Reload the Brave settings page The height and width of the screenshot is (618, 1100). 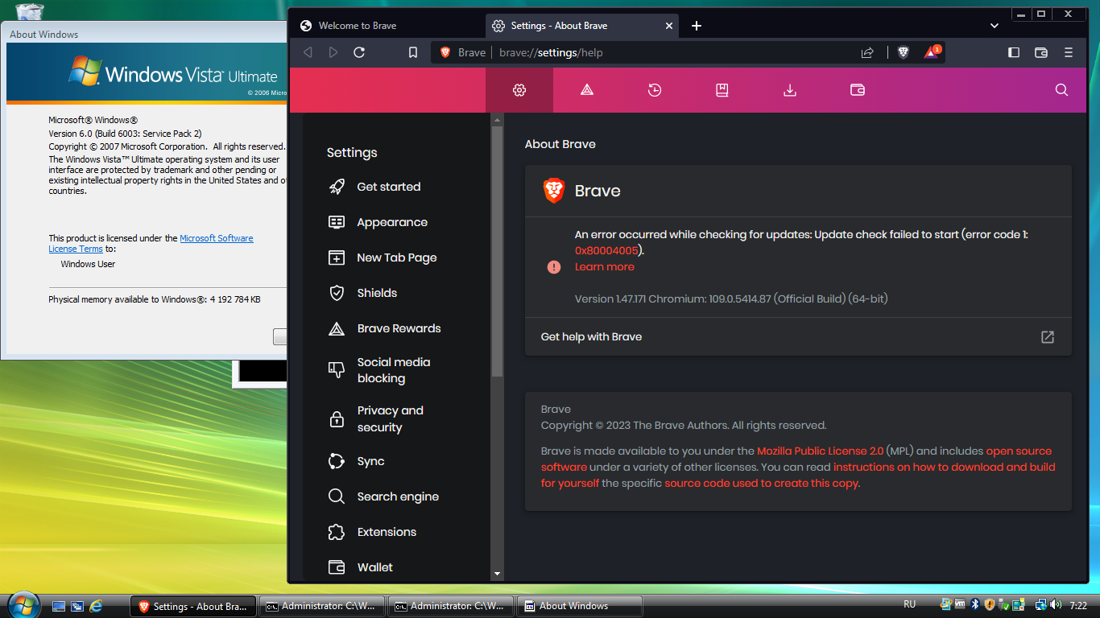pos(359,52)
